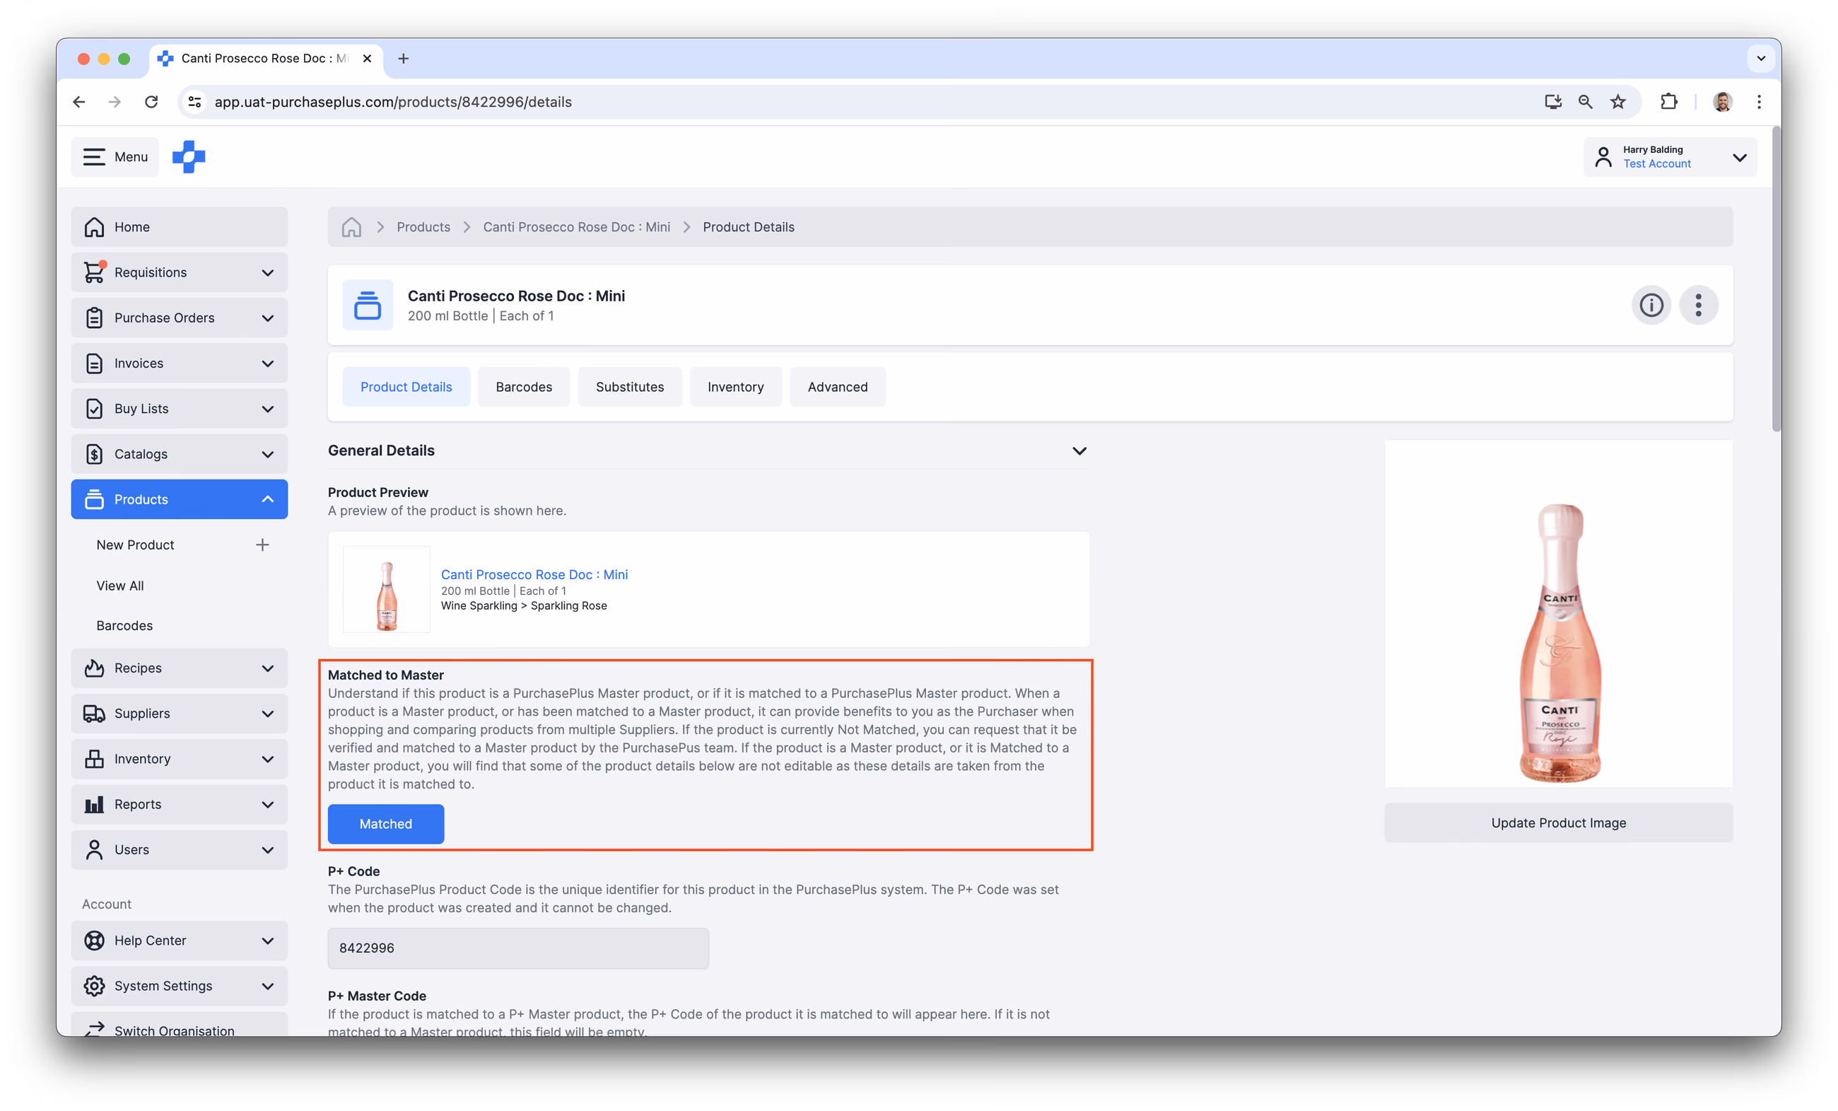Screen dimensions: 1838x1111
Task: Add a New Product via plus icon
Action: tap(262, 545)
